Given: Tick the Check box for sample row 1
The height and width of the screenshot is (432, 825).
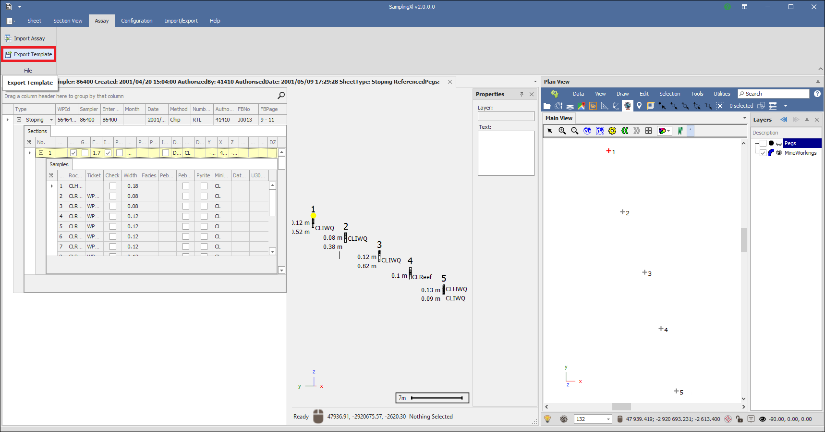Looking at the screenshot, I should pyautogui.click(x=113, y=186).
